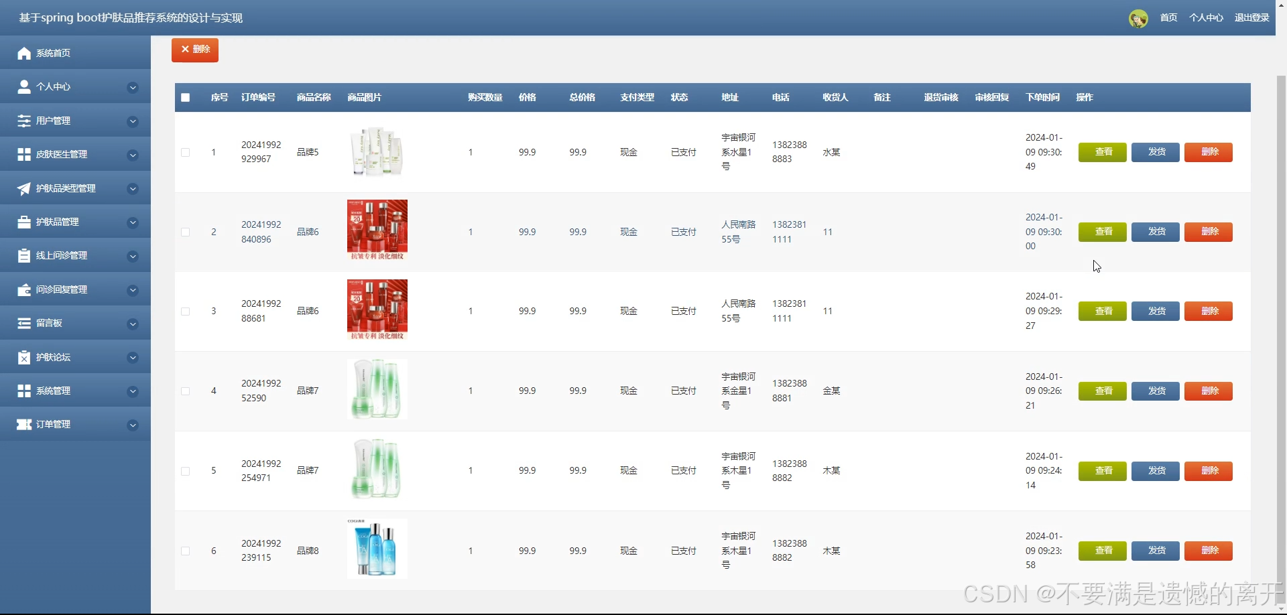Check the box for order row 5
This screenshot has height=615, width=1287.
coord(186,471)
